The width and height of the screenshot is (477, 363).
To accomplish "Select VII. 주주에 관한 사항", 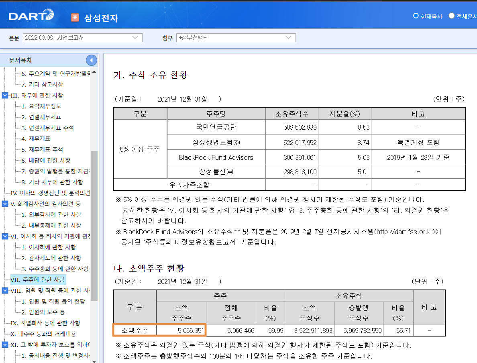I will [37, 279].
